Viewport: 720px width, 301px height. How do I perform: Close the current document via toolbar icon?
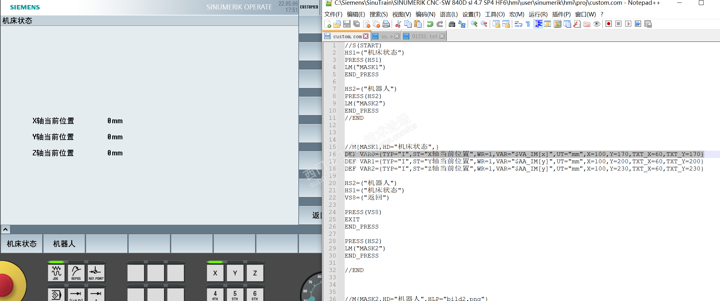click(x=366, y=24)
